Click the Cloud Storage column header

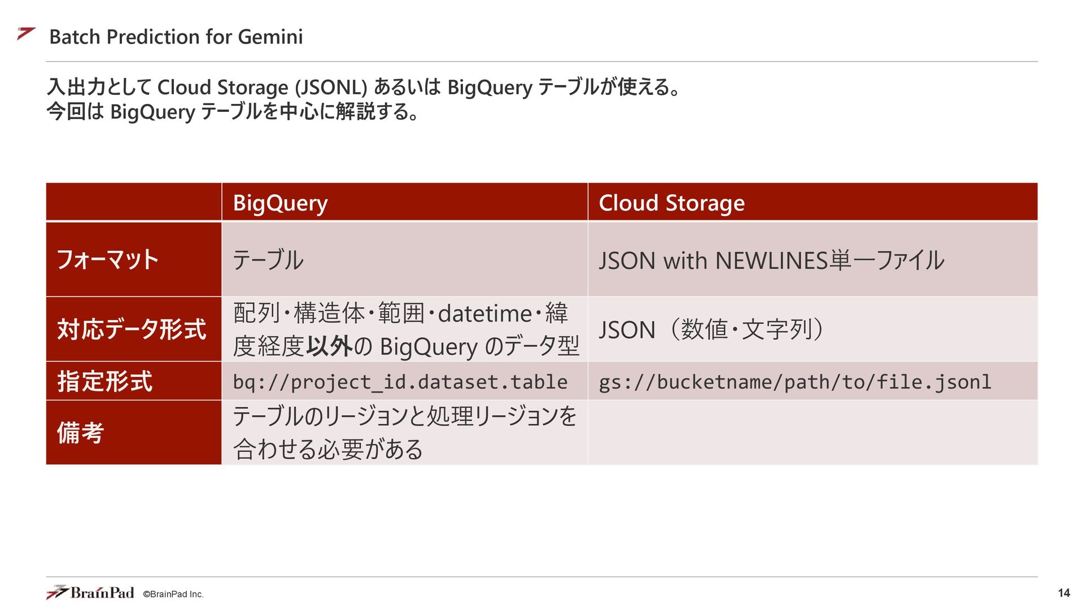[x=813, y=202]
